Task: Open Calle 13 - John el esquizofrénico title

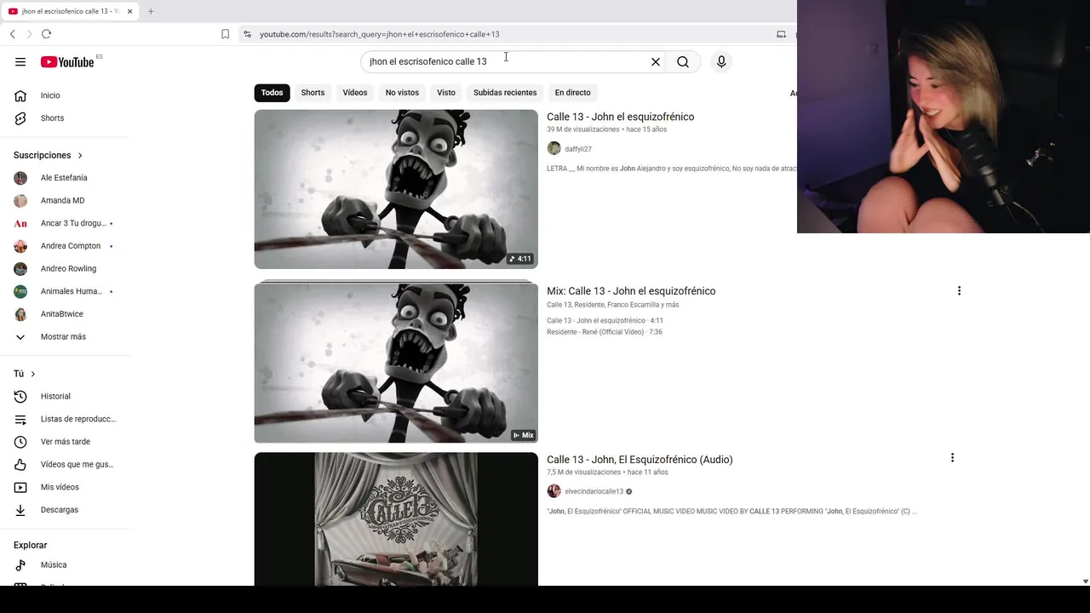Action: point(620,117)
